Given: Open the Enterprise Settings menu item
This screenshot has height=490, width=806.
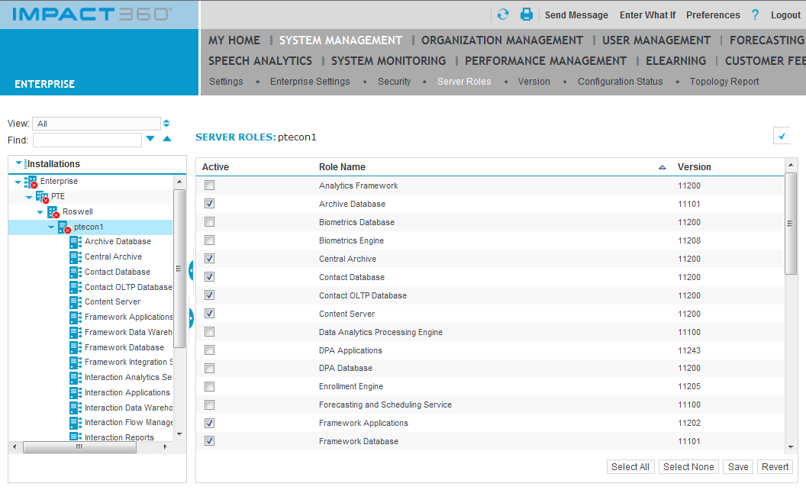Looking at the screenshot, I should (x=310, y=82).
